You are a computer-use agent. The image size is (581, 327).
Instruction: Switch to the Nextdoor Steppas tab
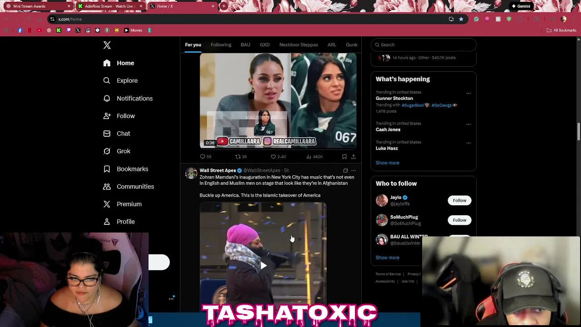coord(299,45)
